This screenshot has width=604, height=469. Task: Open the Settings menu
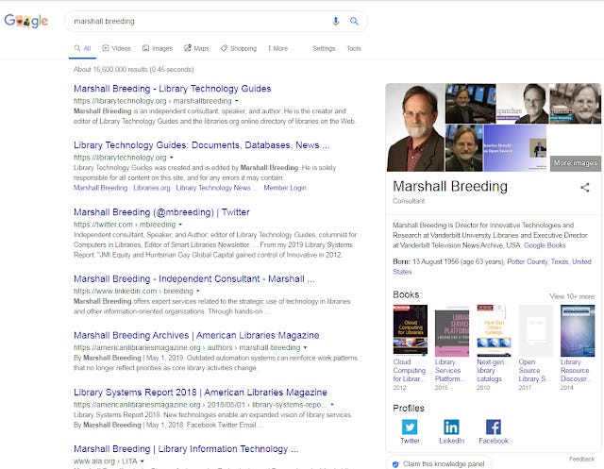(324, 48)
